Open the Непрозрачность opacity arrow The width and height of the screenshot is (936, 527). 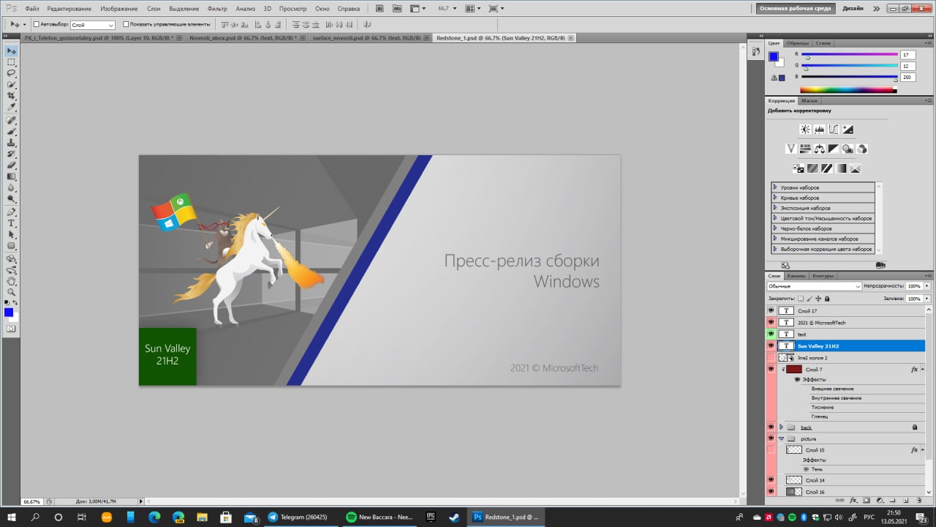(x=927, y=286)
